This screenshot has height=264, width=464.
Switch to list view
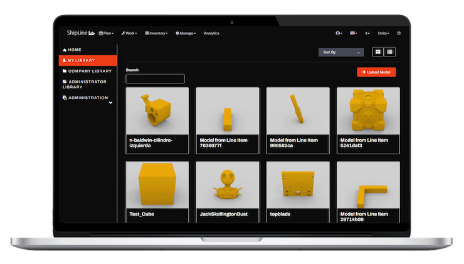coord(390,52)
